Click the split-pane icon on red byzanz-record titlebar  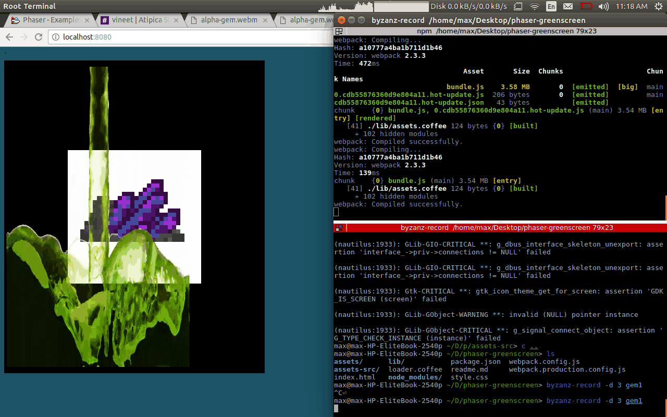[339, 228]
